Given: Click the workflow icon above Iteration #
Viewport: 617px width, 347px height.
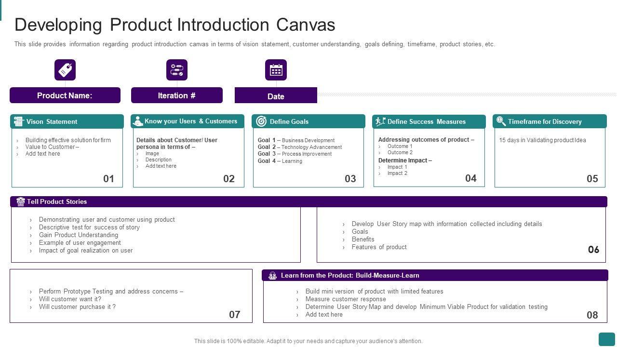Looking at the screenshot, I should [177, 70].
